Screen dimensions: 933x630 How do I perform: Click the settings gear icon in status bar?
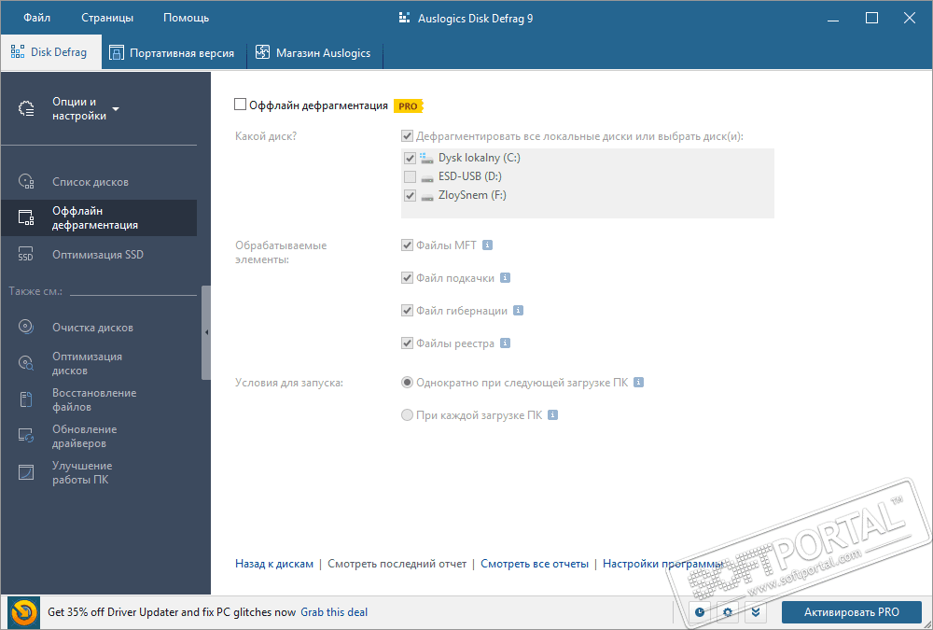coord(727,612)
